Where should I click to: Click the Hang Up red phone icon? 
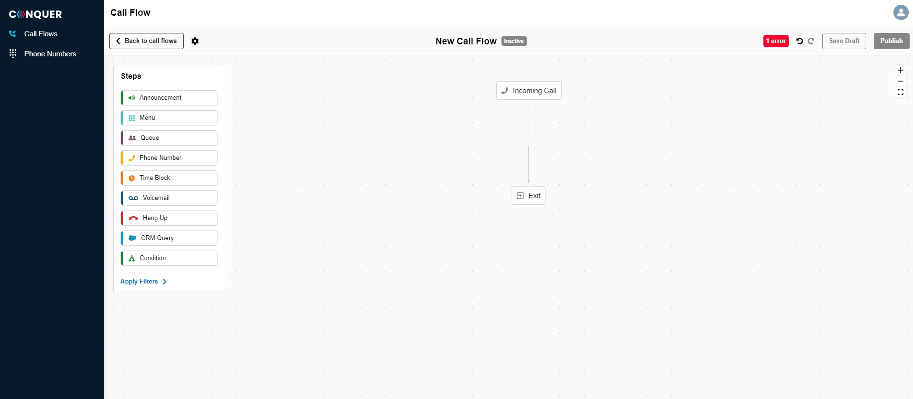pyautogui.click(x=133, y=218)
